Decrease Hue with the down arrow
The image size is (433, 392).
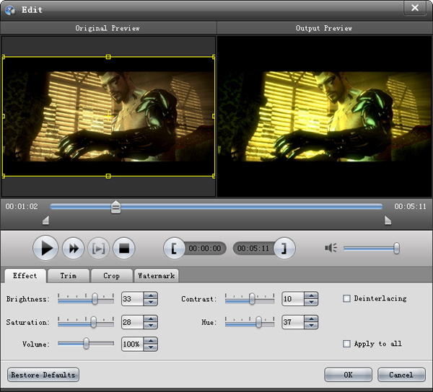point(311,325)
